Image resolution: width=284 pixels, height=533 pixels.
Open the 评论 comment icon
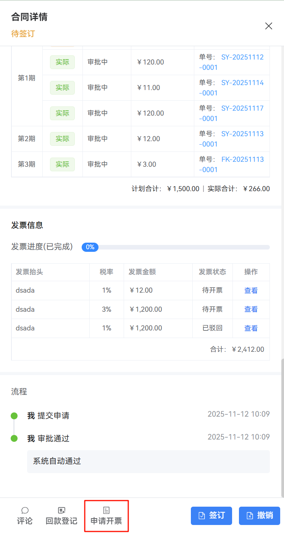25,510
